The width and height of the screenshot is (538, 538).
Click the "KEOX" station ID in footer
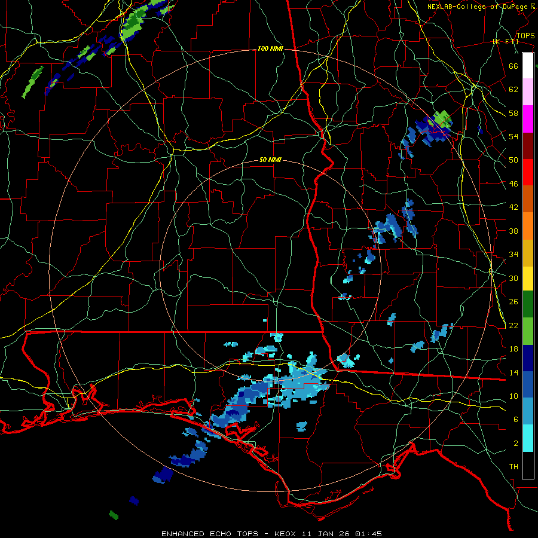click(286, 534)
